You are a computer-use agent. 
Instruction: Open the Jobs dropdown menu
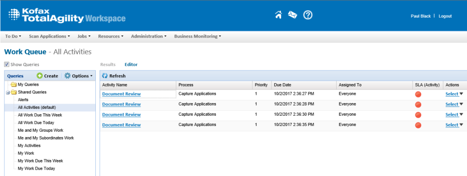pyautogui.click(x=84, y=36)
